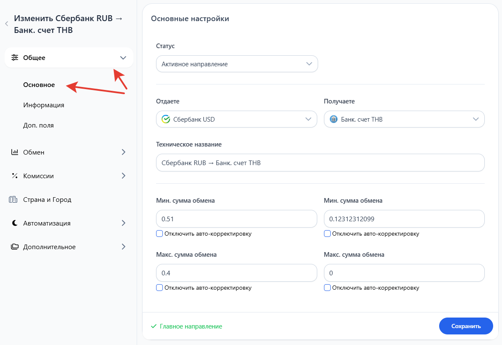
Task: Open the Получаете dropdown Банк. счет THB
Action: [404, 119]
